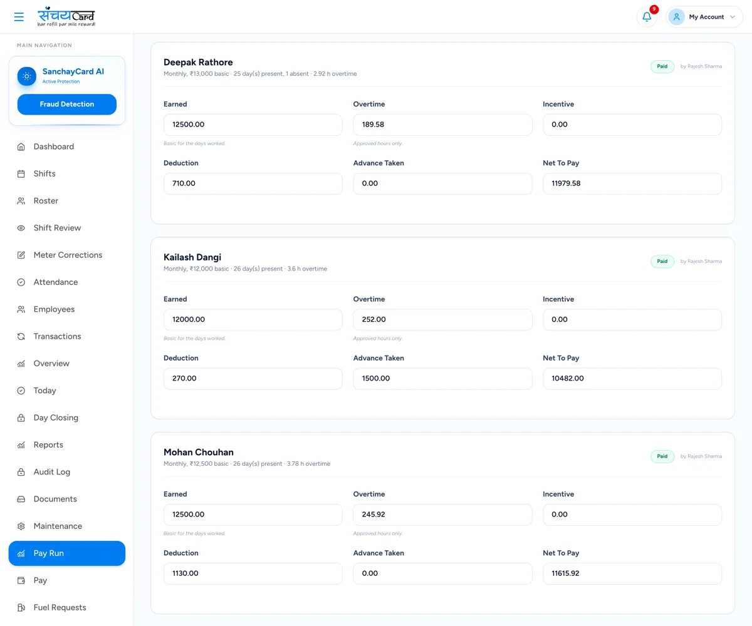Click Kailash Dangi's Advance Taken field
Screen dimensions: 752x626
point(442,379)
